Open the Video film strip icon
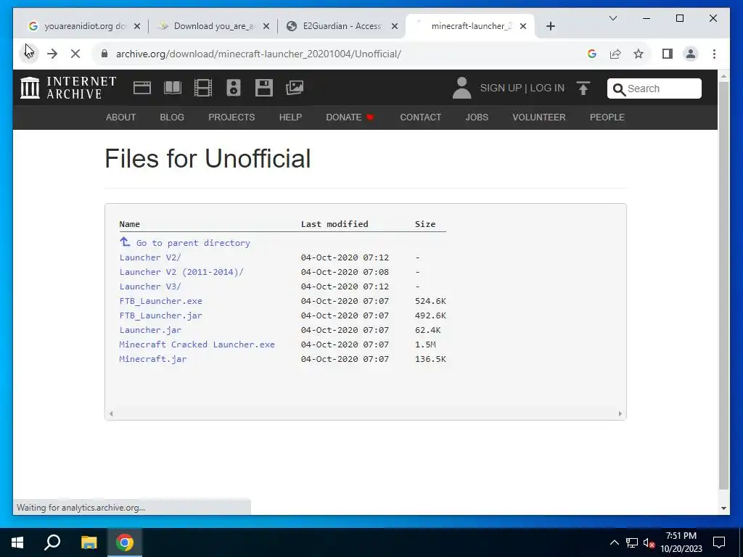The image size is (743, 557). point(203,88)
